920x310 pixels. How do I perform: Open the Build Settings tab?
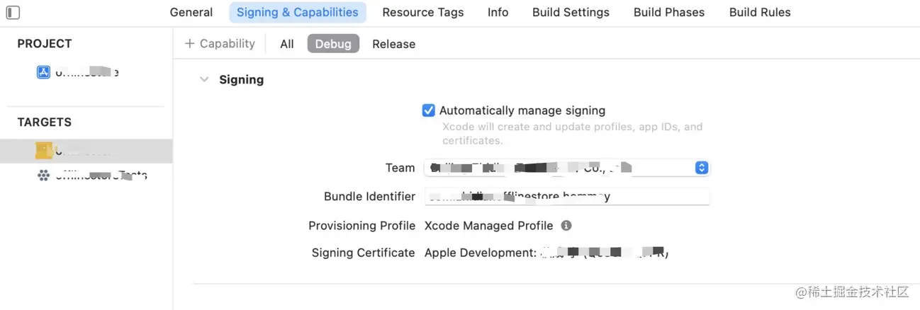click(571, 12)
